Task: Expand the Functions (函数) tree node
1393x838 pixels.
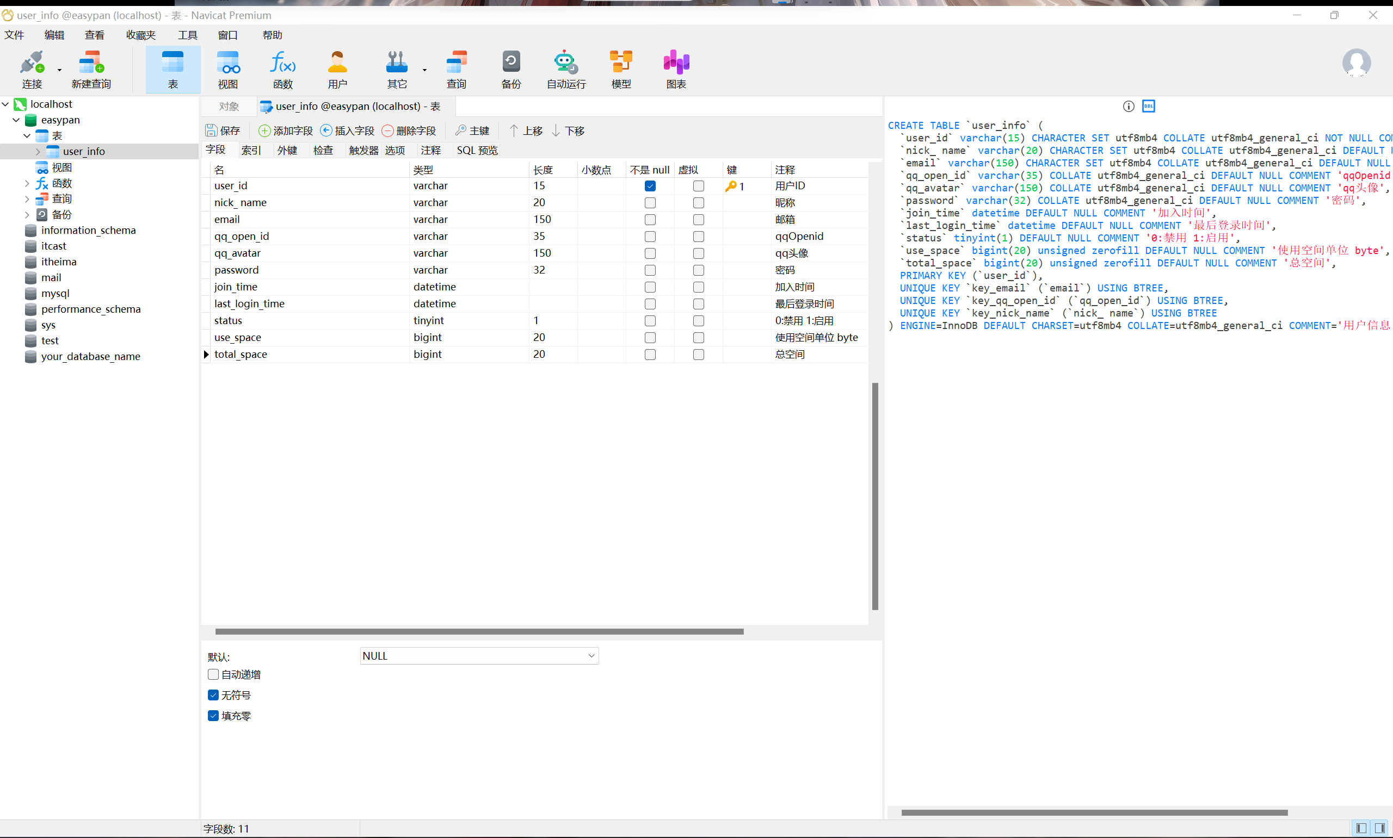Action: point(27,183)
